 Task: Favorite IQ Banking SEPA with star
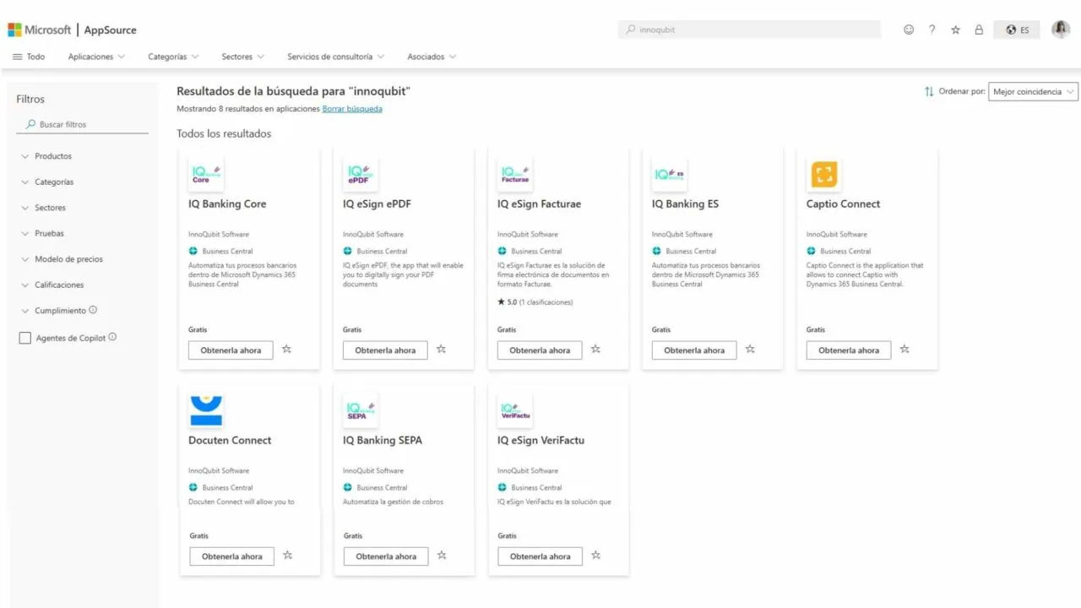pos(442,555)
